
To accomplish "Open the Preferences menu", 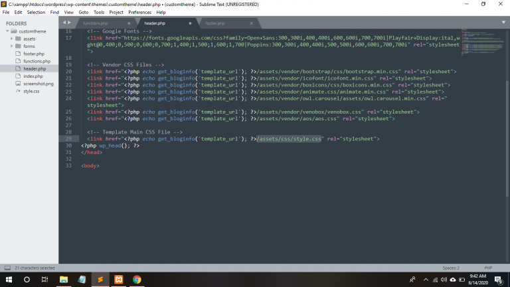I will (x=139, y=13).
